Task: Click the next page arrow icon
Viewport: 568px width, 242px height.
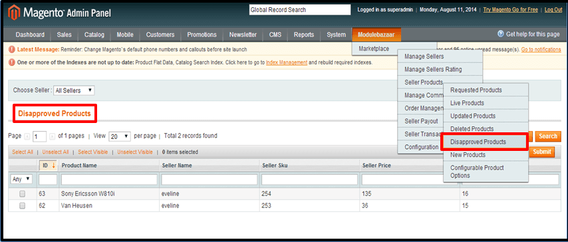Action: click(x=52, y=136)
